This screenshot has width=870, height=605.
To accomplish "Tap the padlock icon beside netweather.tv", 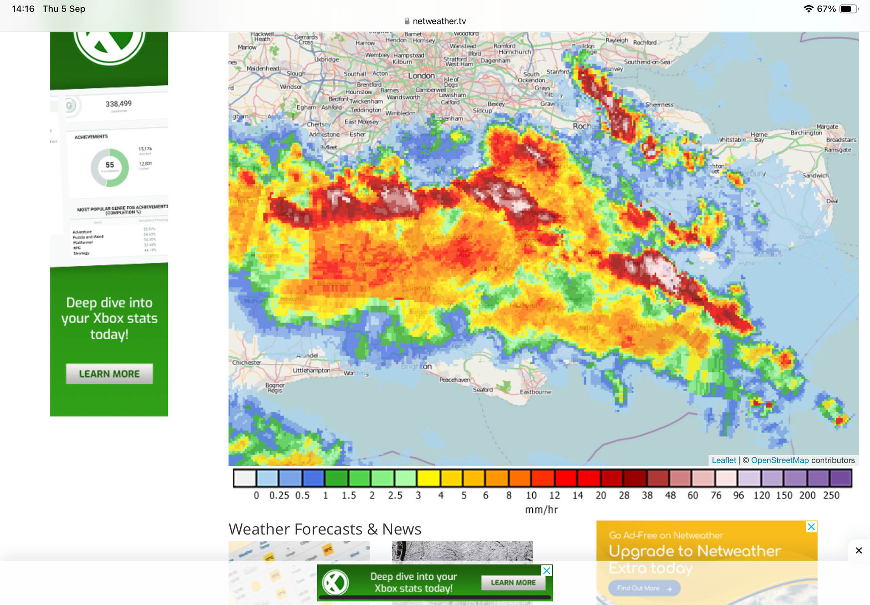I will [407, 21].
